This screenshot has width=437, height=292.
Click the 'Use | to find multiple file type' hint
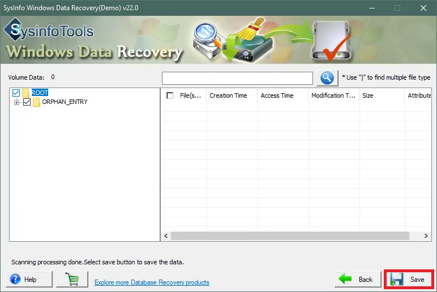pyautogui.click(x=386, y=77)
